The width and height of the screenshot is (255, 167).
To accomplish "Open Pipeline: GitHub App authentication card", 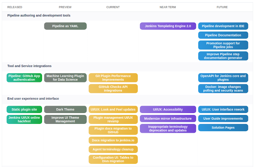I will (x=24, y=78).
